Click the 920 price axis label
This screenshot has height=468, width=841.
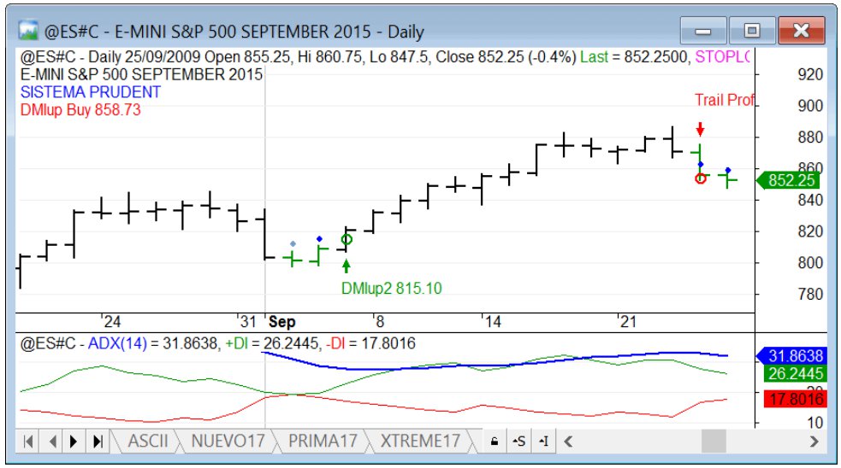[810, 74]
